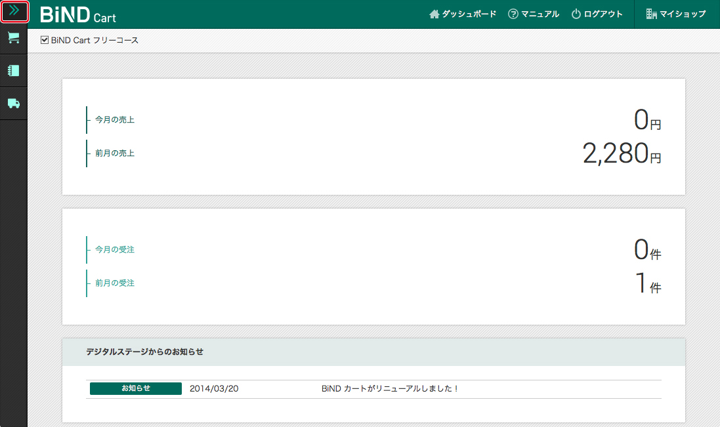Click the house icon beside ダッシュボード
The image size is (720, 427).
(x=434, y=14)
